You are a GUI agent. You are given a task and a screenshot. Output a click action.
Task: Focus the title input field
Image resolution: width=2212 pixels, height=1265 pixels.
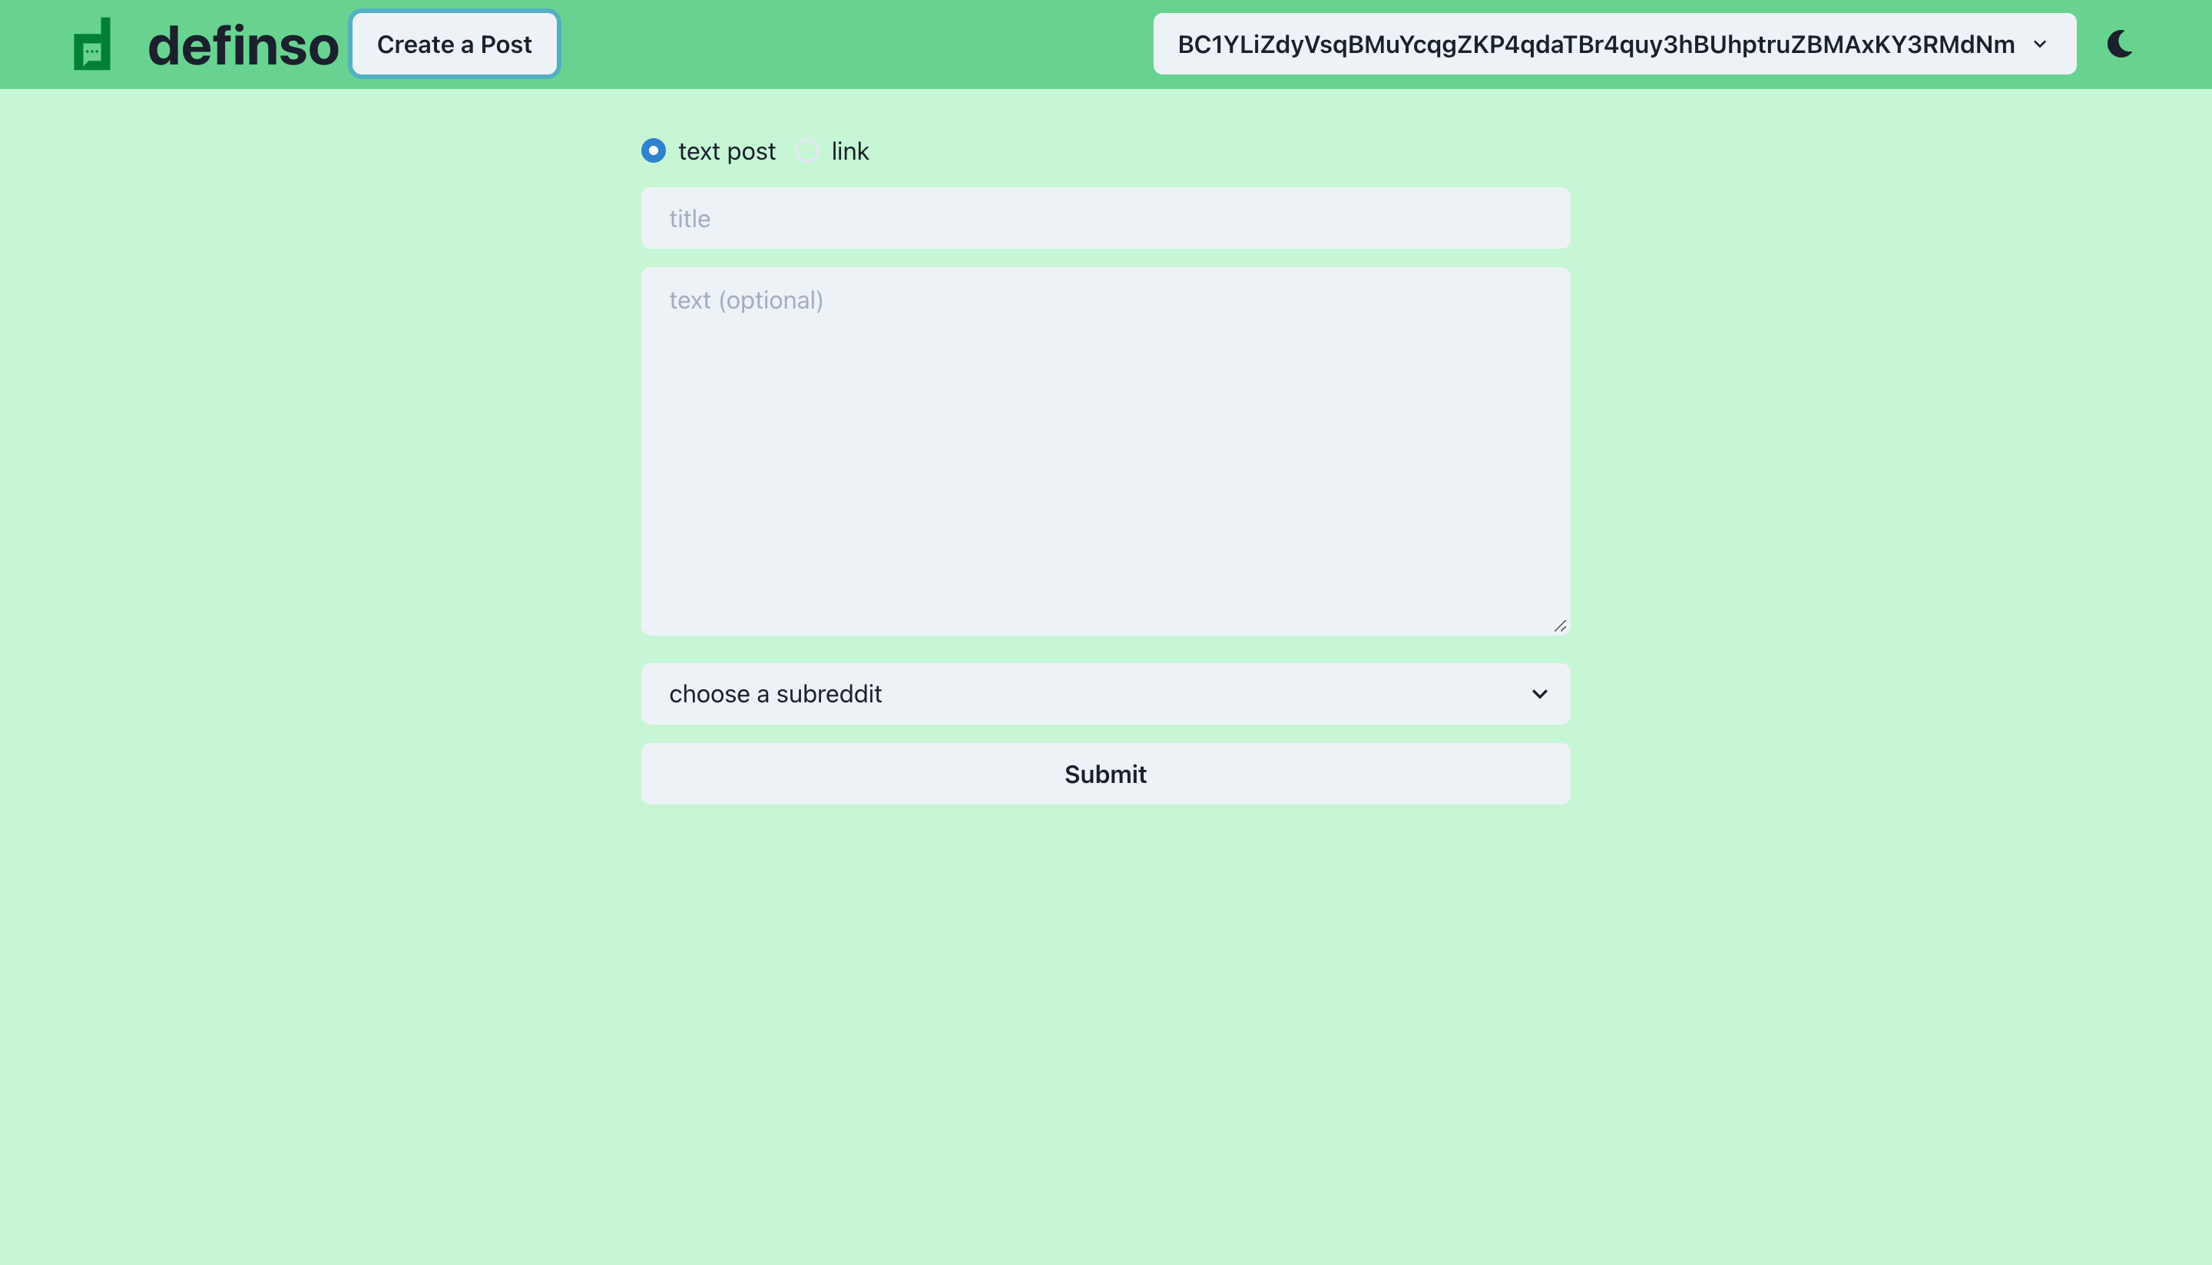1104,218
